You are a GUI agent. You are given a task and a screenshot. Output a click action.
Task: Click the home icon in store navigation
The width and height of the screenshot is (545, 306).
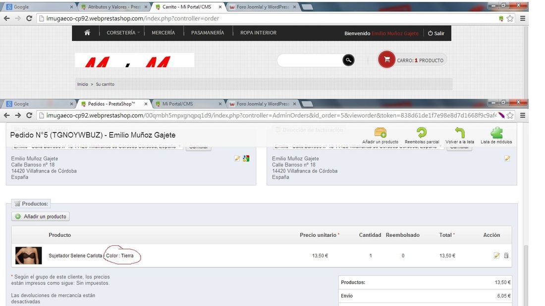(x=87, y=33)
